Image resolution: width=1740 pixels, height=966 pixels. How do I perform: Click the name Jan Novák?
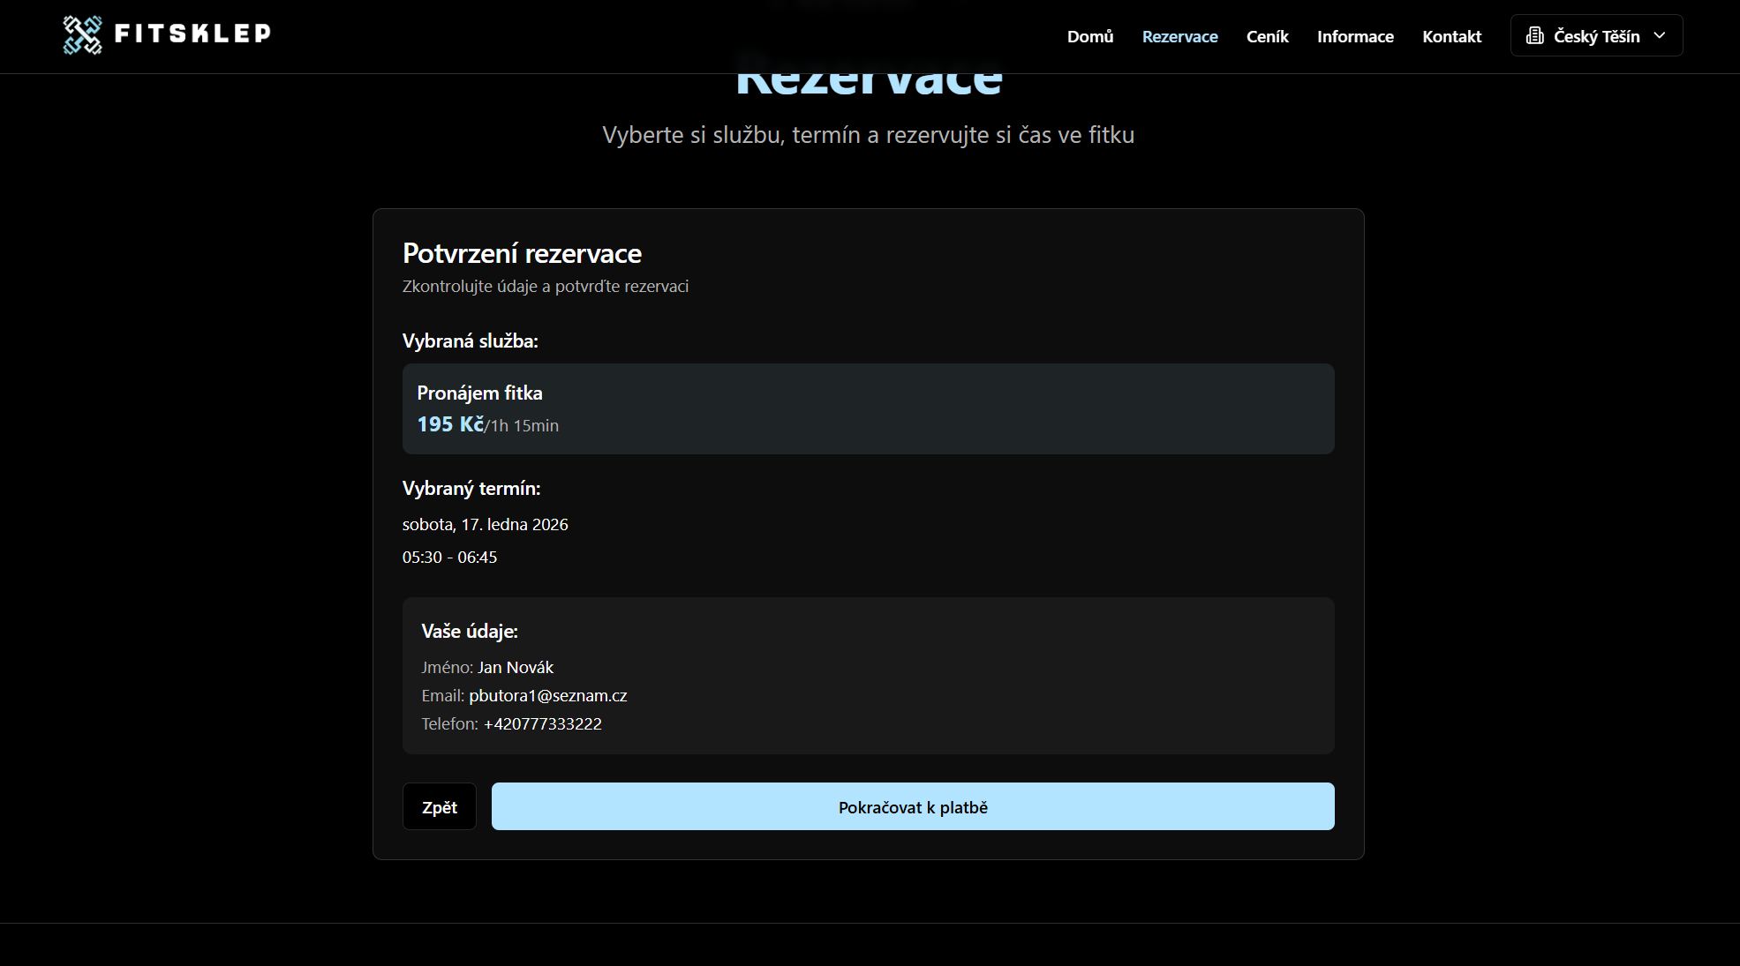point(516,667)
